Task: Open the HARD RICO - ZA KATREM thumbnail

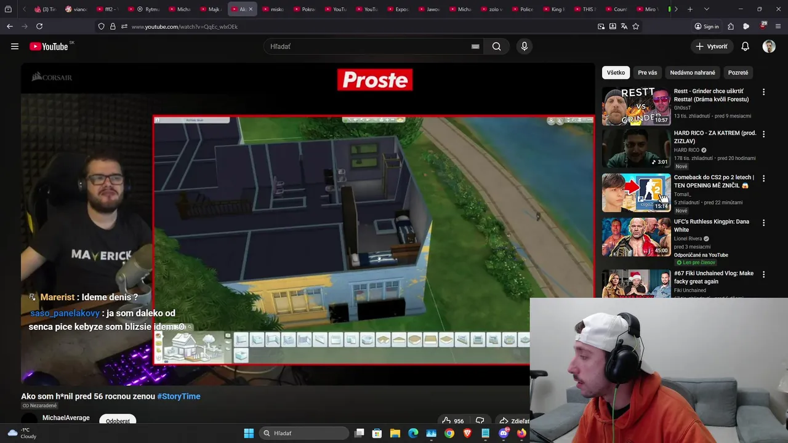Action: pyautogui.click(x=636, y=148)
